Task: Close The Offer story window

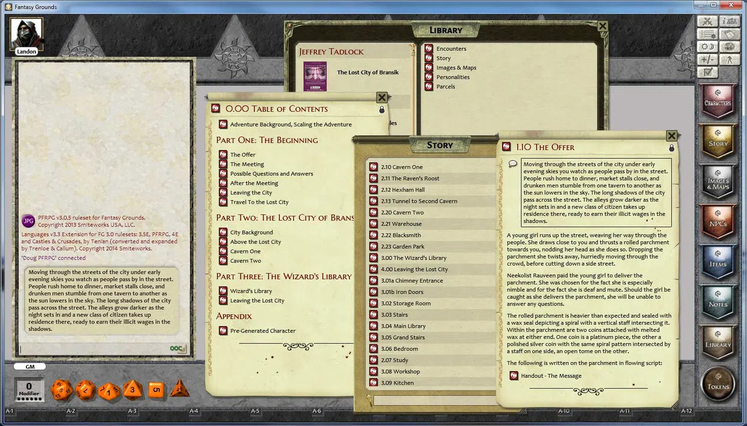Action: click(671, 136)
